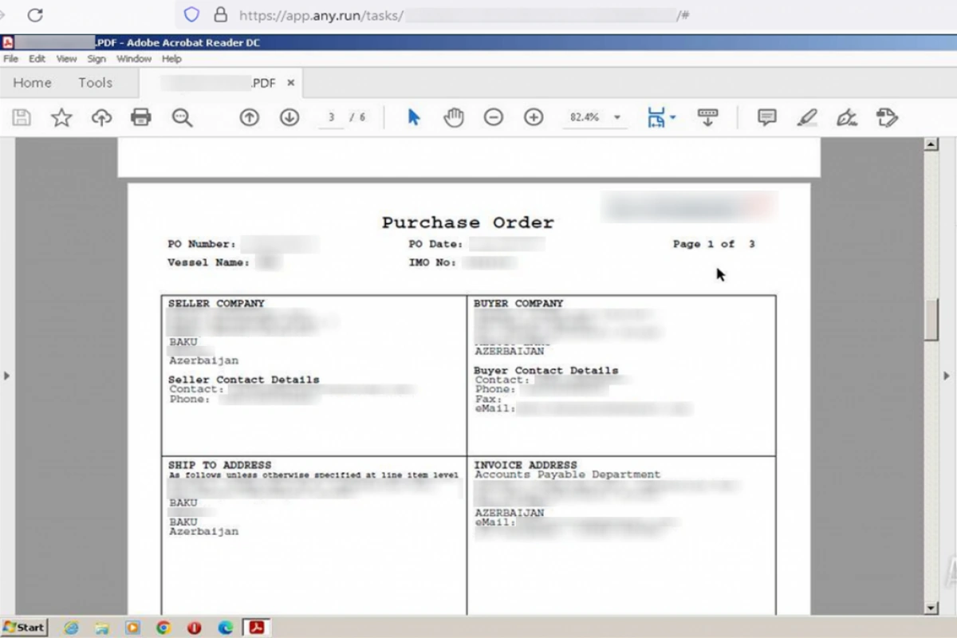
Task: Switch to the Tools tab
Action: [x=95, y=83]
